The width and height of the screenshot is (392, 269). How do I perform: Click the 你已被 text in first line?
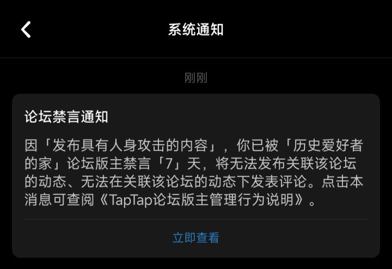(257, 145)
